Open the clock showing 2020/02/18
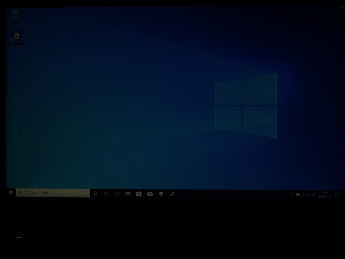 (324, 195)
